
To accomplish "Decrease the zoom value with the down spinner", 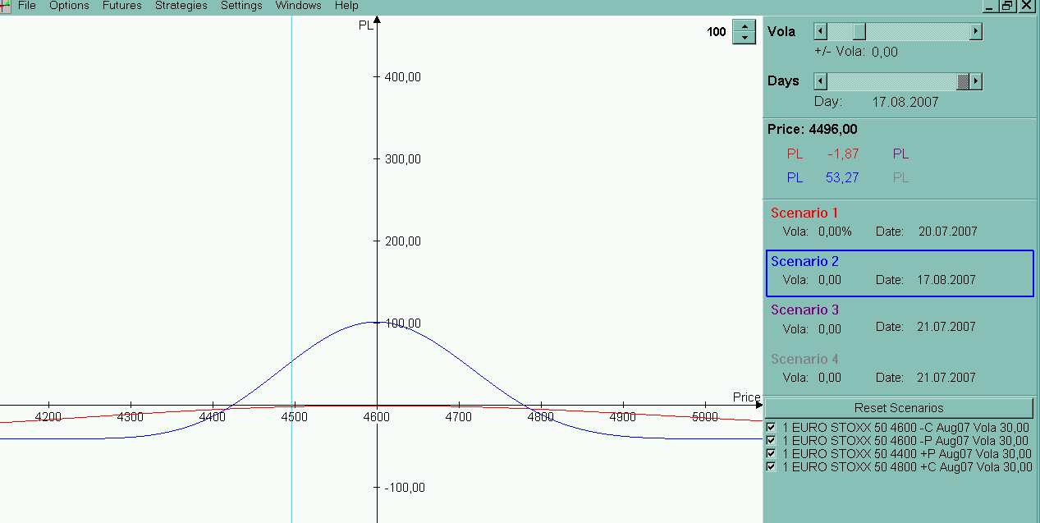I will click(x=744, y=38).
